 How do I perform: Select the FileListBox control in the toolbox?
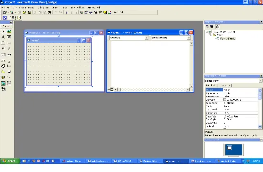point(9,72)
